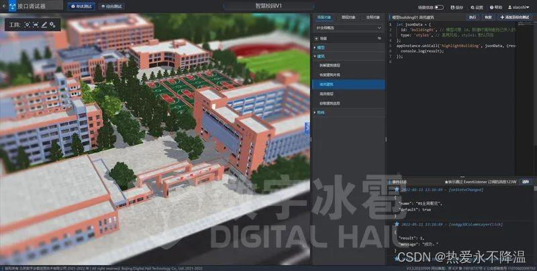Viewport: 537px width, 271px height.
Task: Open the 01全局概览 dropdown
Action: pyautogui.click(x=348, y=28)
